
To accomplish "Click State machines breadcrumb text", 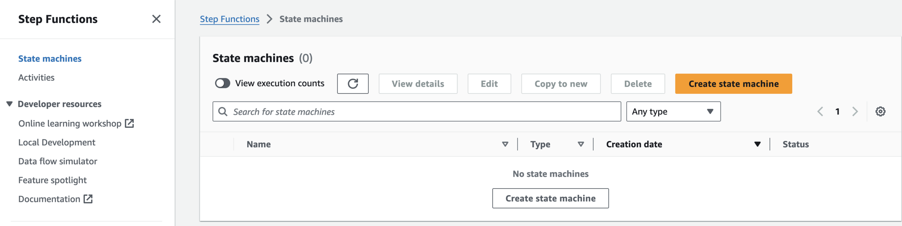I will [x=311, y=19].
